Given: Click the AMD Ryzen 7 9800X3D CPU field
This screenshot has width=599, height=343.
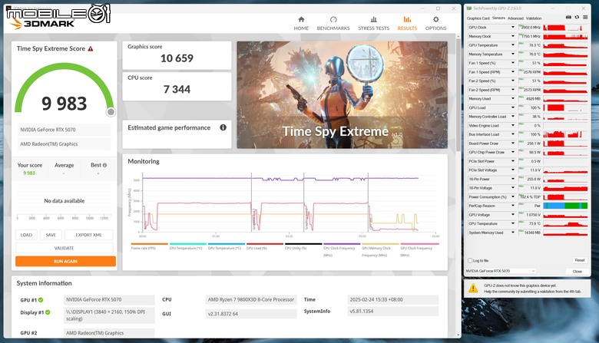Looking at the screenshot, I should click(251, 300).
